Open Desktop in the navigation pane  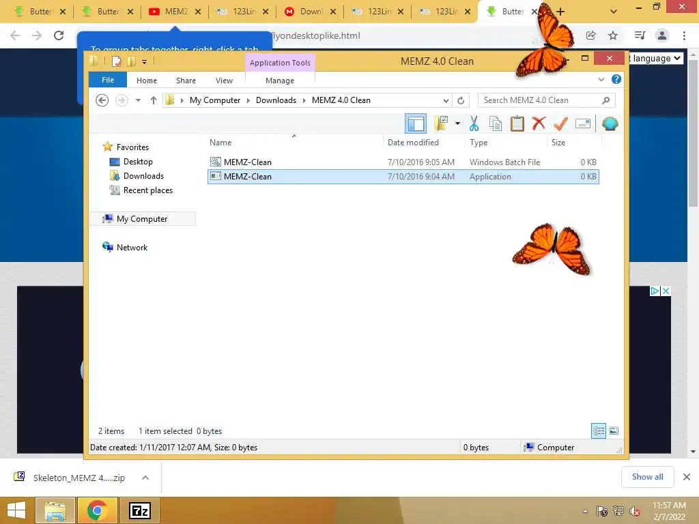[x=138, y=162]
